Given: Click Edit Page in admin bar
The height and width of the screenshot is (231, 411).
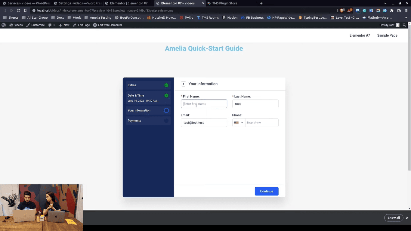Looking at the screenshot, I should point(81,25).
